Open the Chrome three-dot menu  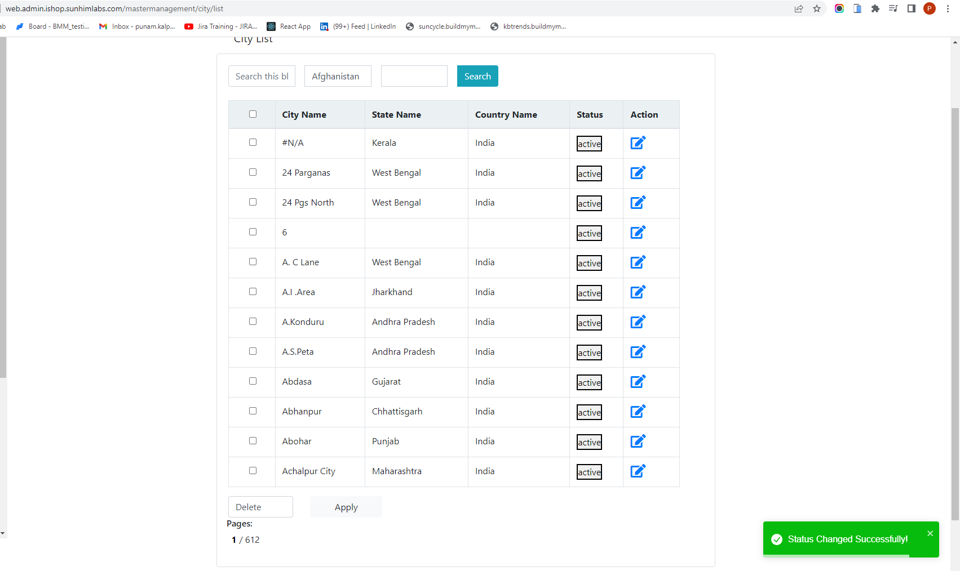tap(948, 8)
